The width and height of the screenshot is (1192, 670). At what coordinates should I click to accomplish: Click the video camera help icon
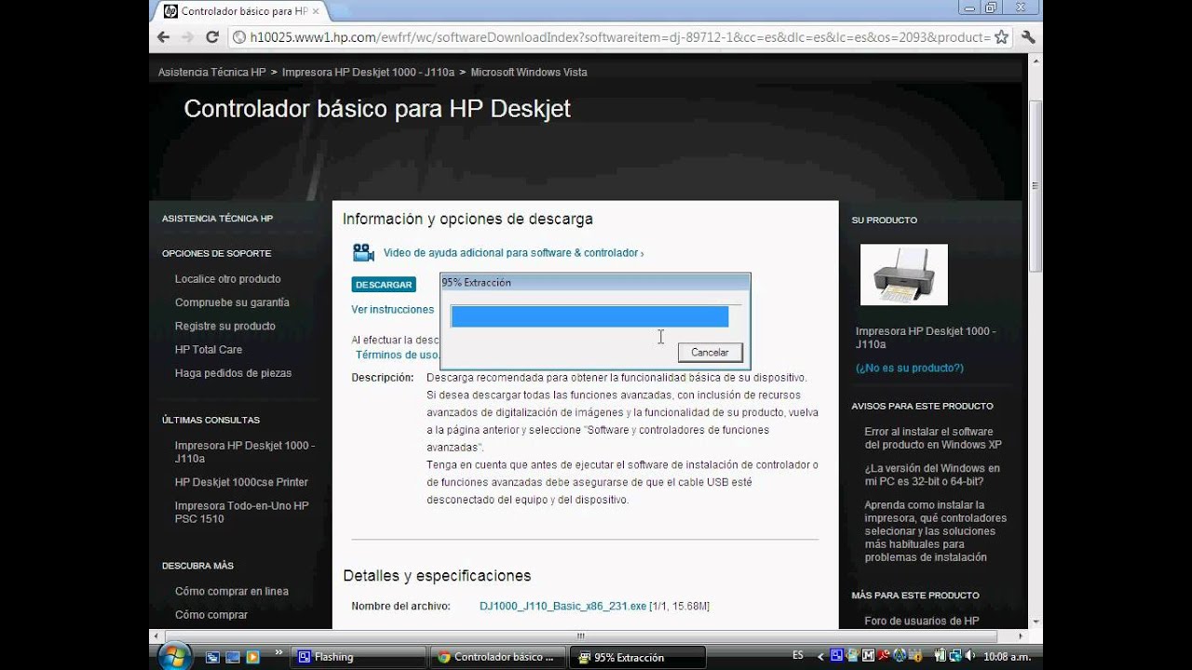point(363,252)
